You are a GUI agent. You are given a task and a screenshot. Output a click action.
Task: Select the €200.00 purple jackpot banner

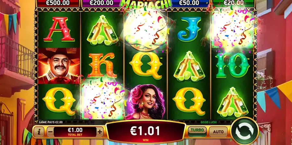[102, 3]
